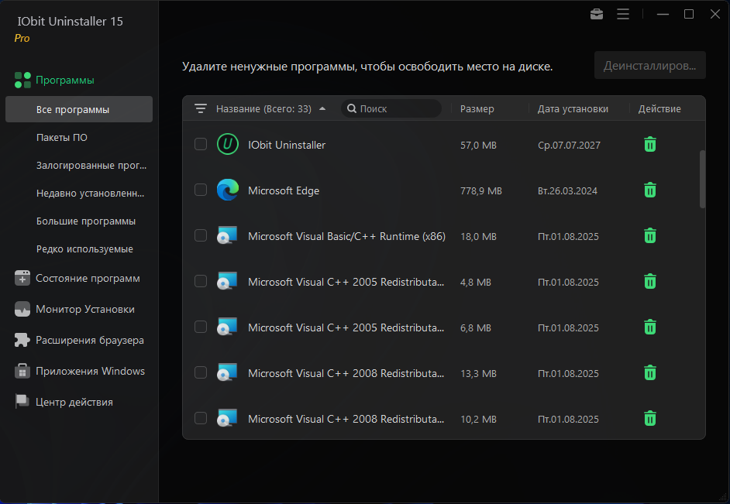Click the Visual Basic/C++ Runtime (x86) name

(x=347, y=236)
